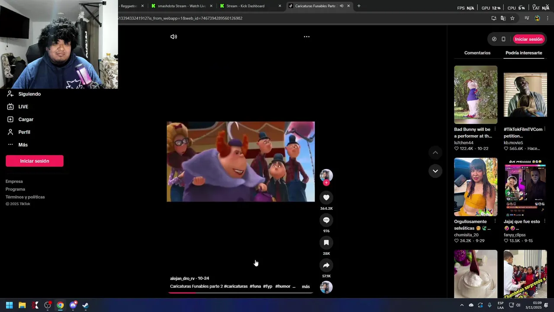
Task: Save video with the bookmark icon
Action: (x=326, y=243)
